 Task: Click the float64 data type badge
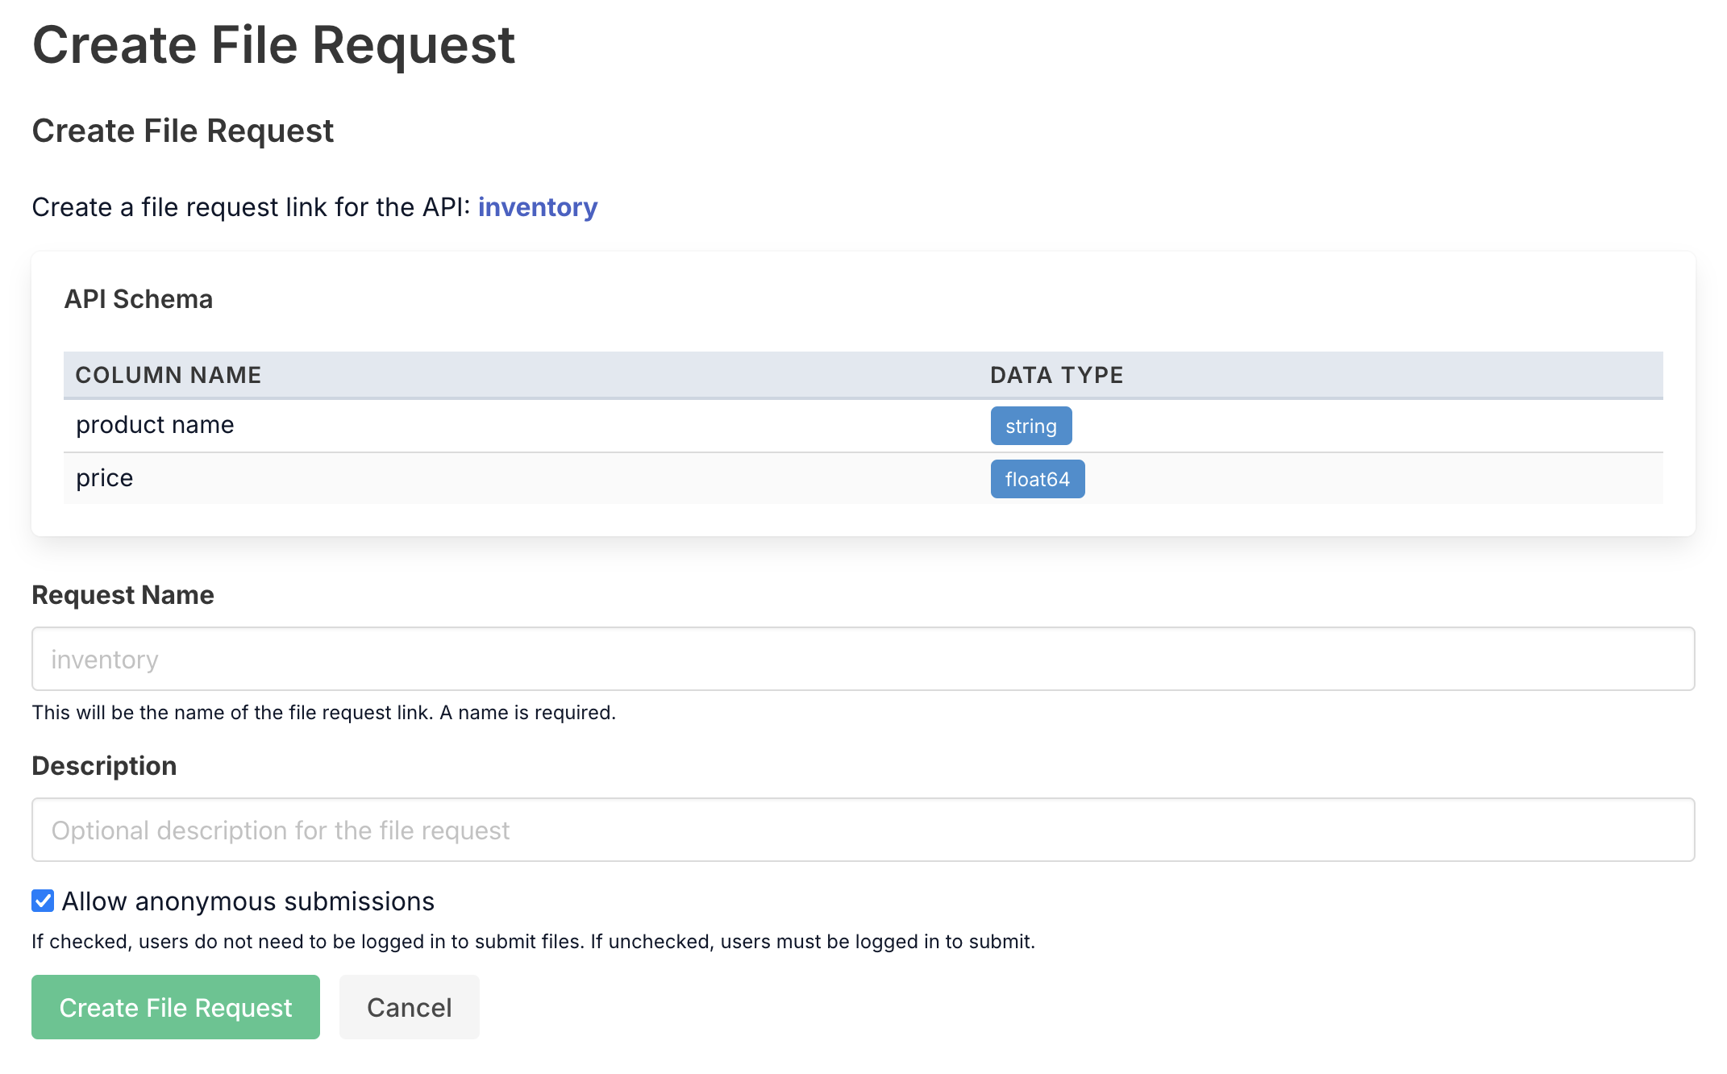click(x=1037, y=479)
